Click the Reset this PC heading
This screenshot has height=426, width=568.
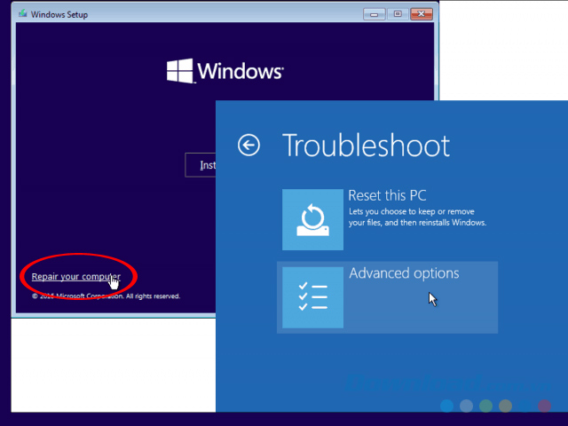point(387,195)
